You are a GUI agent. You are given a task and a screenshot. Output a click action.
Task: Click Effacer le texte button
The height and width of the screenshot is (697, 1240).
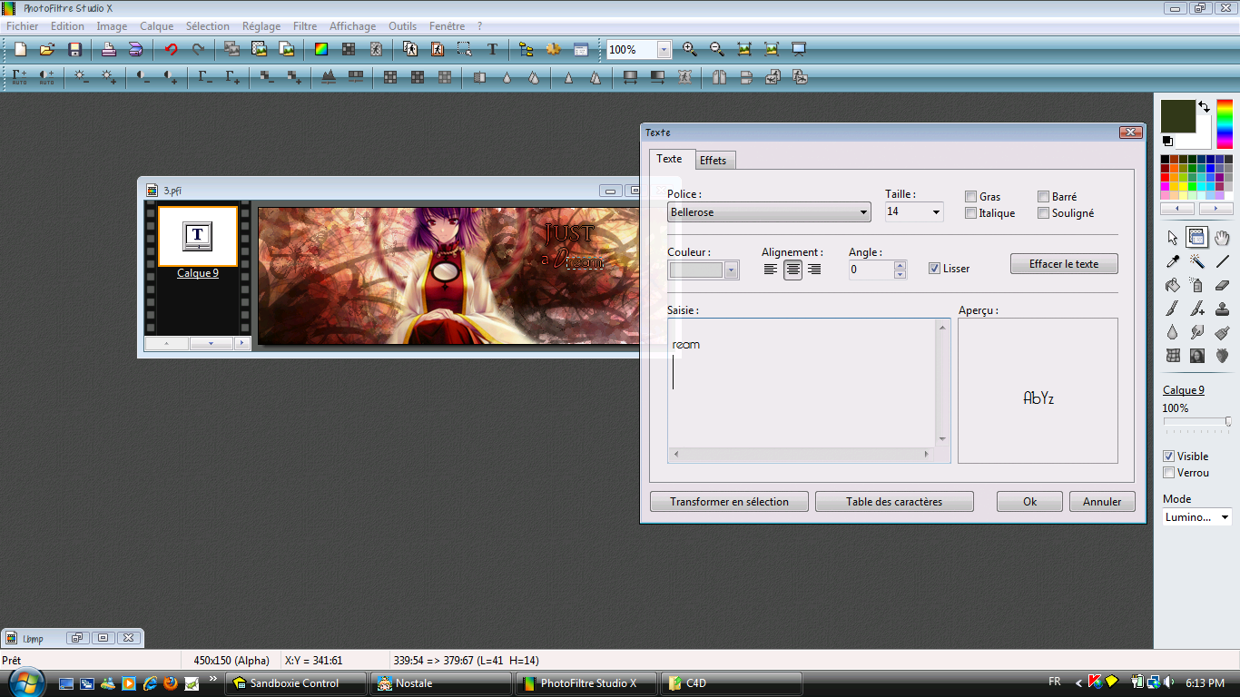1064,264
